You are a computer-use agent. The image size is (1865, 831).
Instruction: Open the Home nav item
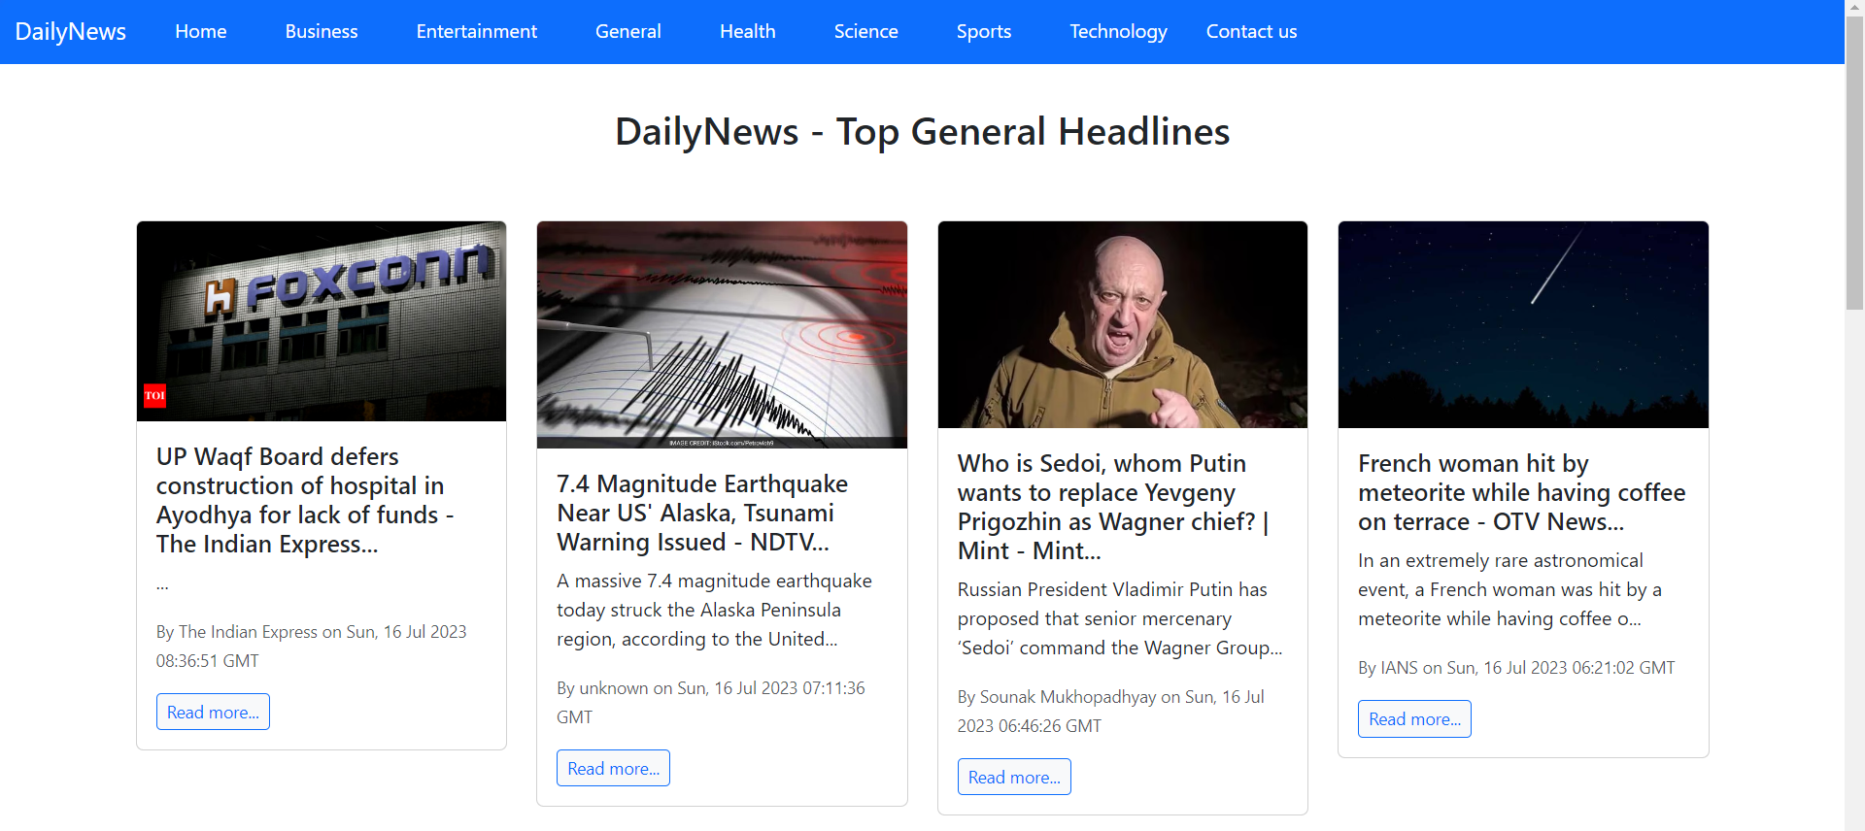[201, 31]
